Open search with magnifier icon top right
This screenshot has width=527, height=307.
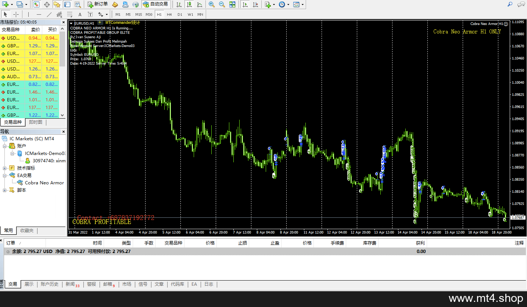510,4
